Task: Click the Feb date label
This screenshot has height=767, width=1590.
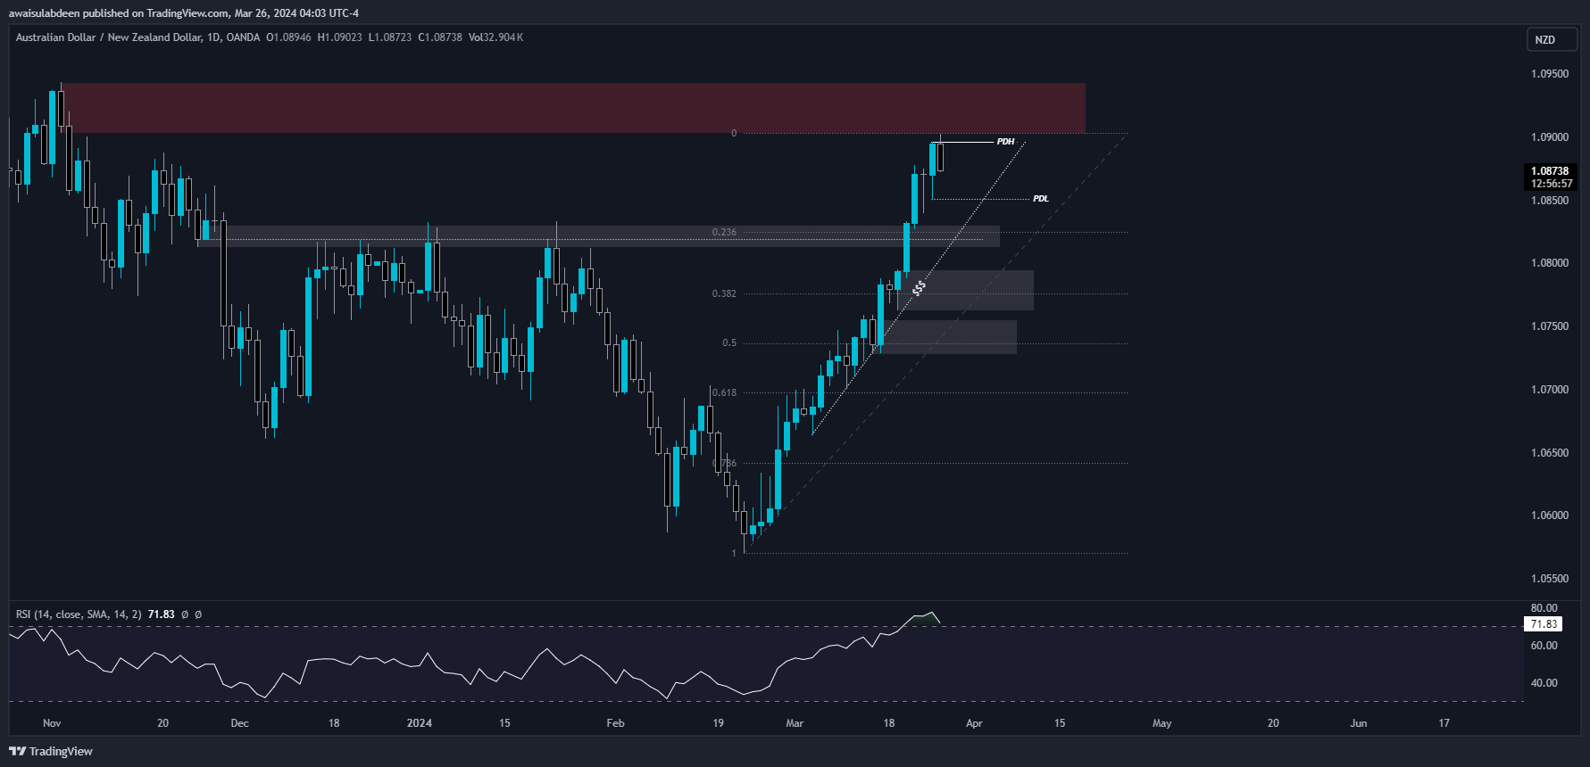Action: pyautogui.click(x=615, y=723)
